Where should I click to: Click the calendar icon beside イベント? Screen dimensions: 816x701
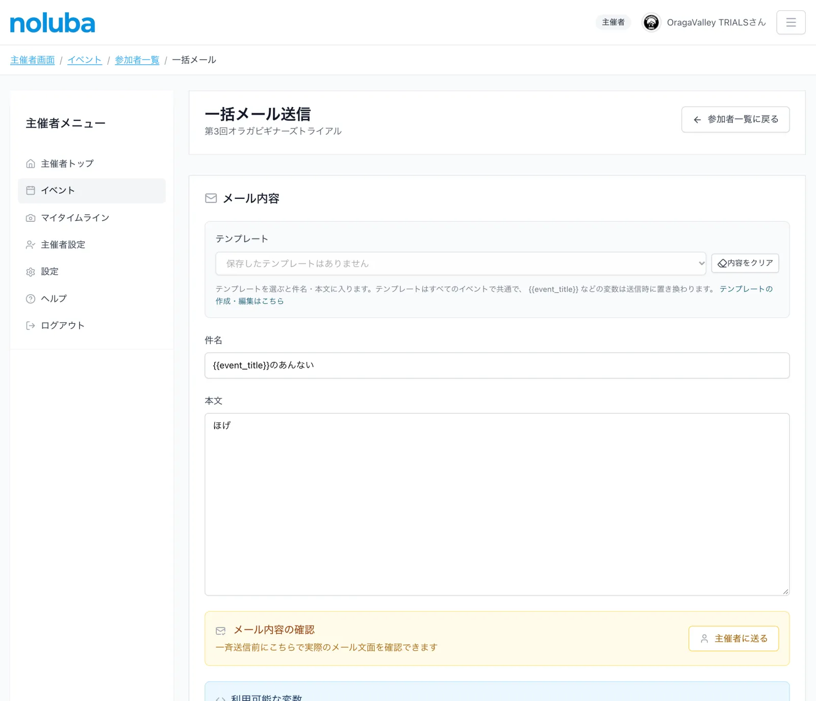(31, 190)
